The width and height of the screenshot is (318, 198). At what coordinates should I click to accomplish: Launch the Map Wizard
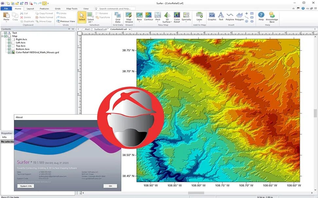[x=129, y=17]
